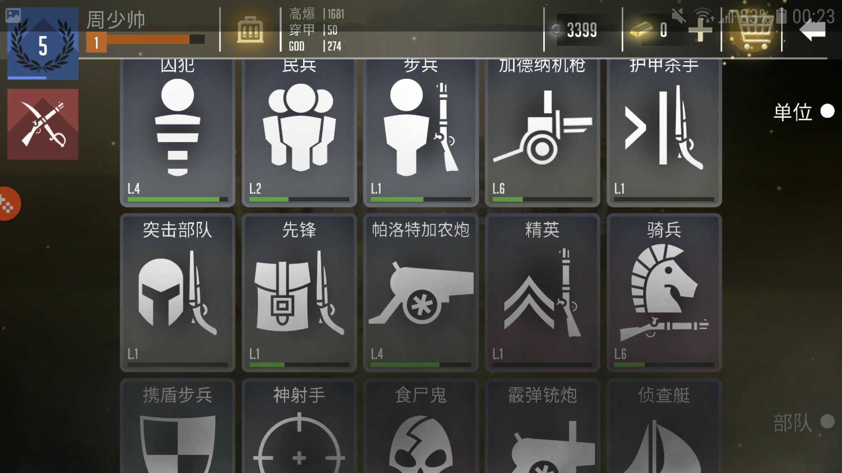Add gold with the plus icon

click(700, 31)
